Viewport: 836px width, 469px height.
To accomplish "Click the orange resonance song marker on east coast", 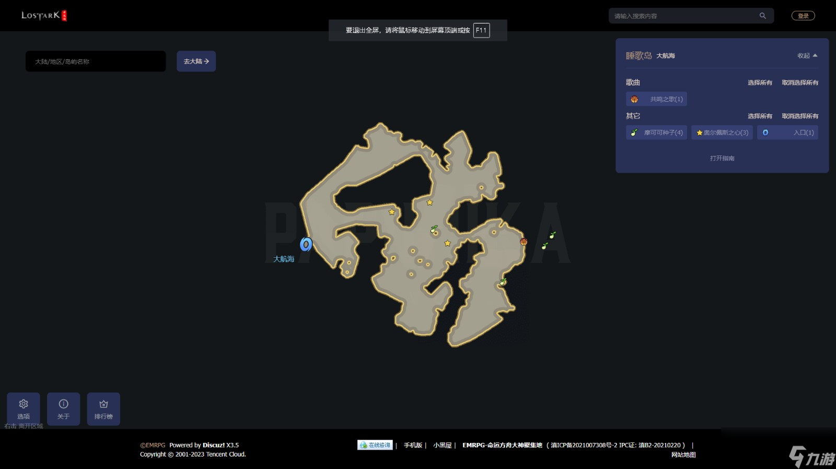I will pyautogui.click(x=524, y=242).
